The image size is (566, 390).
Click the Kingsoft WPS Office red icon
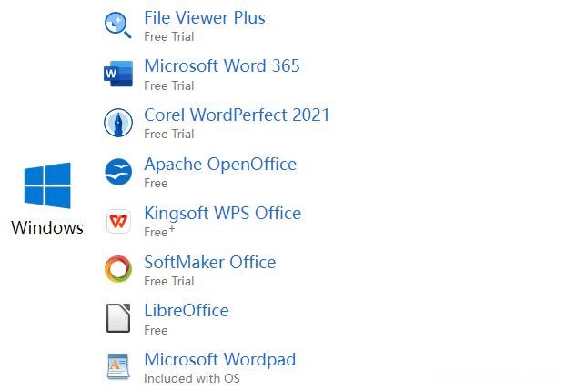tap(118, 221)
